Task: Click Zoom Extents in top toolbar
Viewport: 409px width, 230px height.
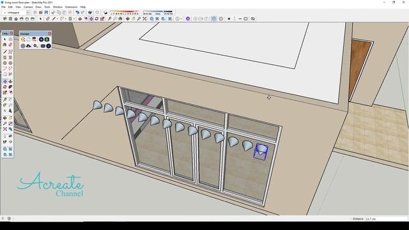Action: [x=144, y=19]
